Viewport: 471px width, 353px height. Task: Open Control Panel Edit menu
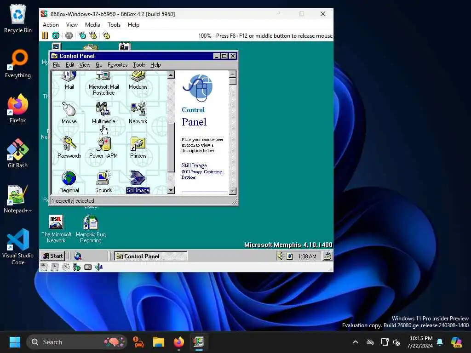[70, 65]
